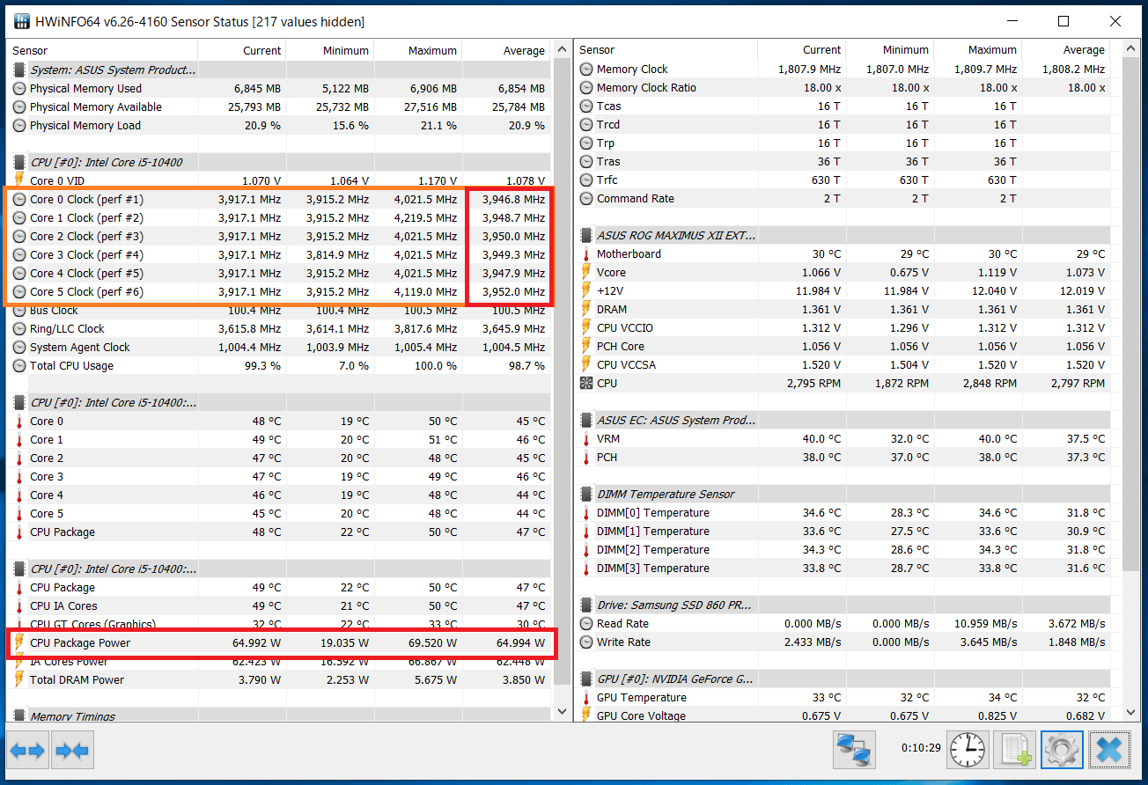This screenshot has height=785, width=1148.
Task: Click lightning icon next to Core 0 VID
Action: [x=19, y=180]
